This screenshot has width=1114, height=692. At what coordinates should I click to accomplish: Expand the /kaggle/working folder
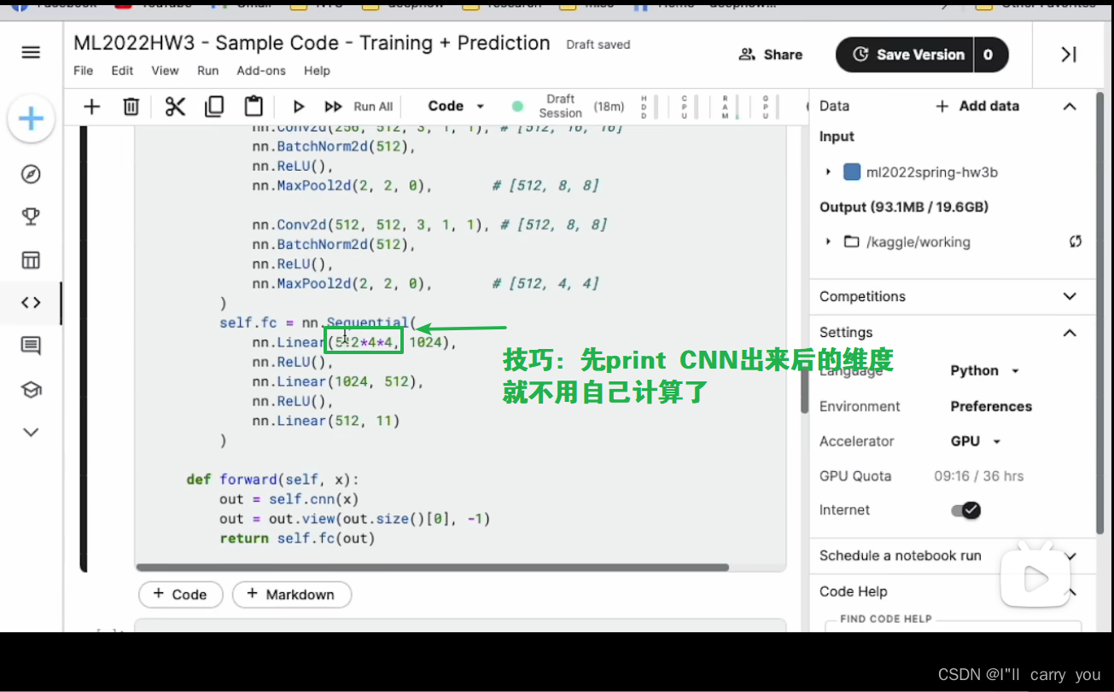click(827, 241)
